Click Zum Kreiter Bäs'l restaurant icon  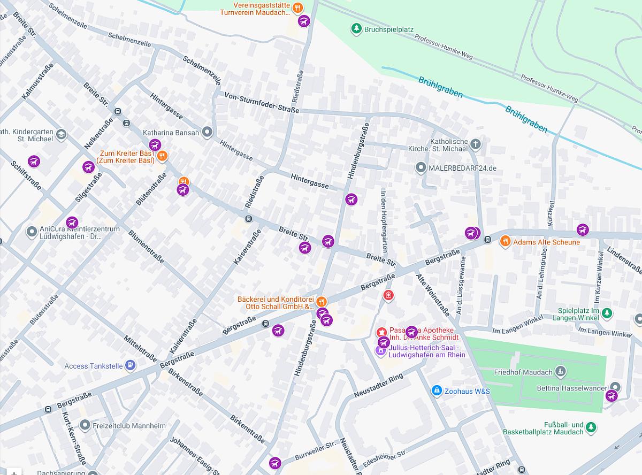[163, 156]
